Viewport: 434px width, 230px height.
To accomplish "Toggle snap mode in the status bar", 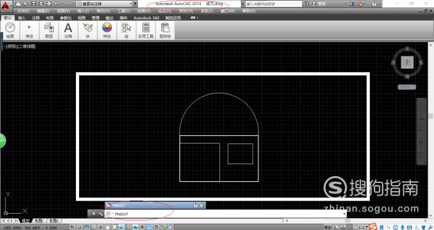I will point(80,227).
